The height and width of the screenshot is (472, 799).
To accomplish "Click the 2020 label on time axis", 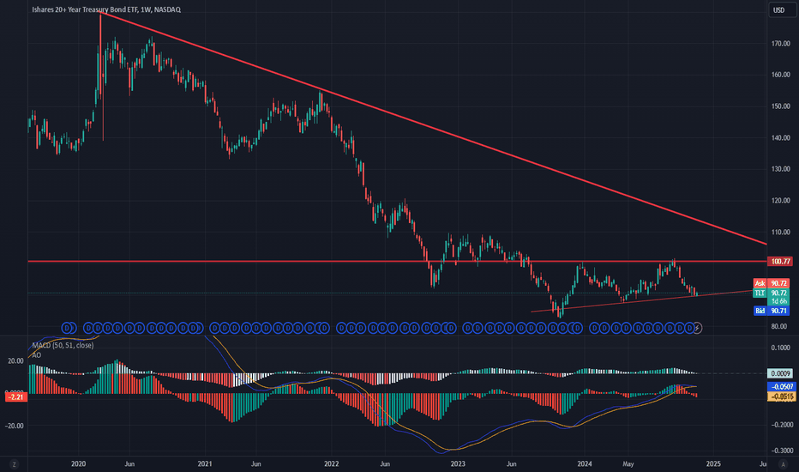I will click(x=79, y=463).
